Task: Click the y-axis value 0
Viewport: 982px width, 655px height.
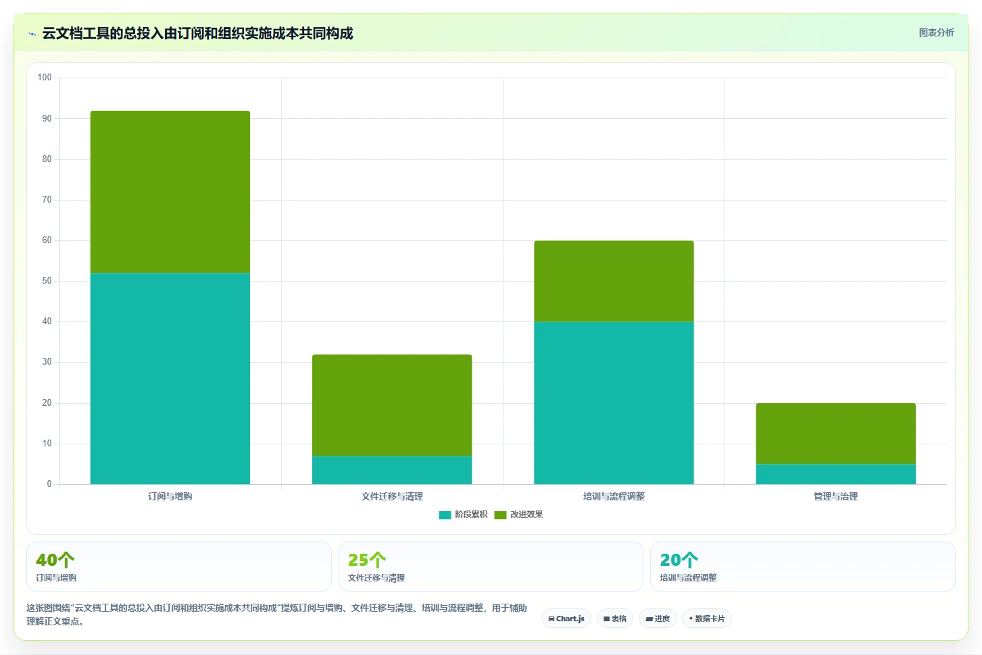Action: (x=49, y=484)
